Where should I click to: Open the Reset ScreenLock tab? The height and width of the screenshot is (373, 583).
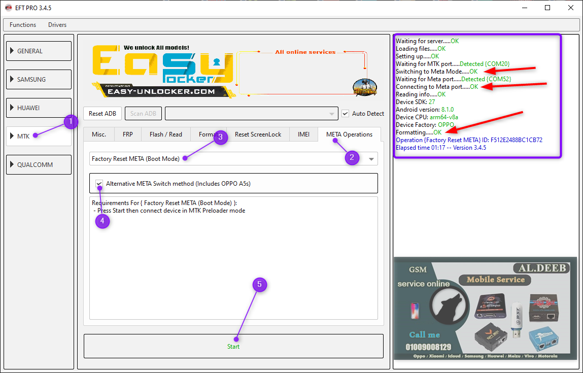(x=258, y=134)
